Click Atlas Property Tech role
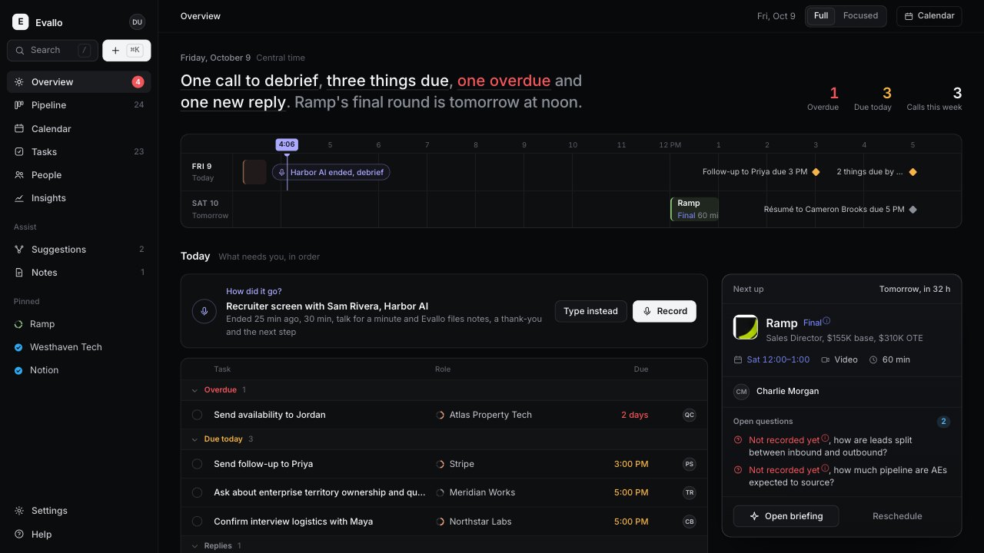Screen dimensions: 984x553 pos(484,415)
